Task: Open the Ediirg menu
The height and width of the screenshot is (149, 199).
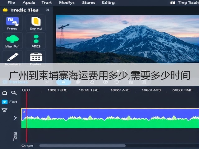Action: (108, 3)
